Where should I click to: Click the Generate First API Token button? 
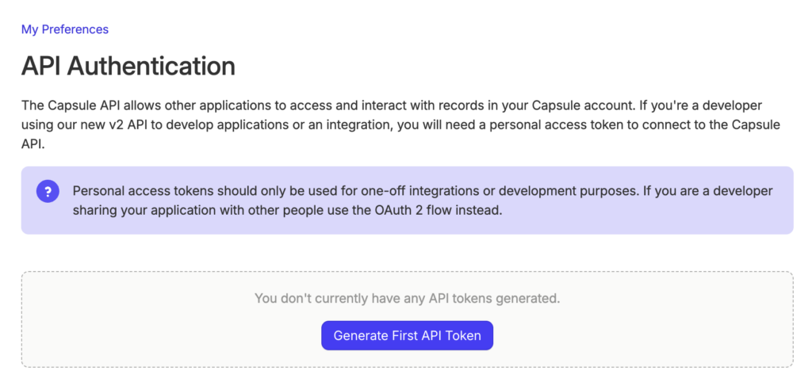[407, 335]
